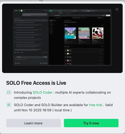Image resolution: width=125 pixels, height=134 pixels.
Task: Click the green send icon in preview chat box
Action: click(x=46, y=63)
